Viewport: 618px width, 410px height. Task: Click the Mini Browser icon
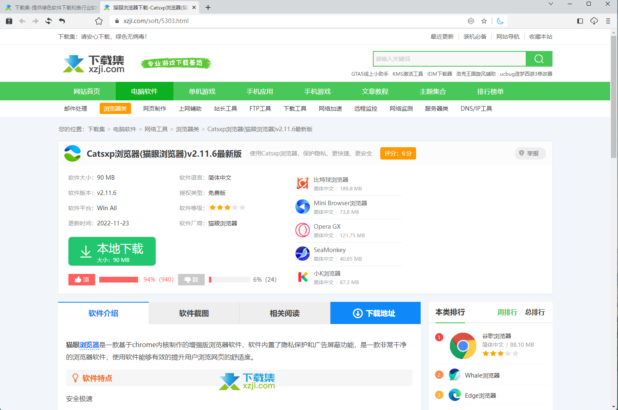[302, 206]
